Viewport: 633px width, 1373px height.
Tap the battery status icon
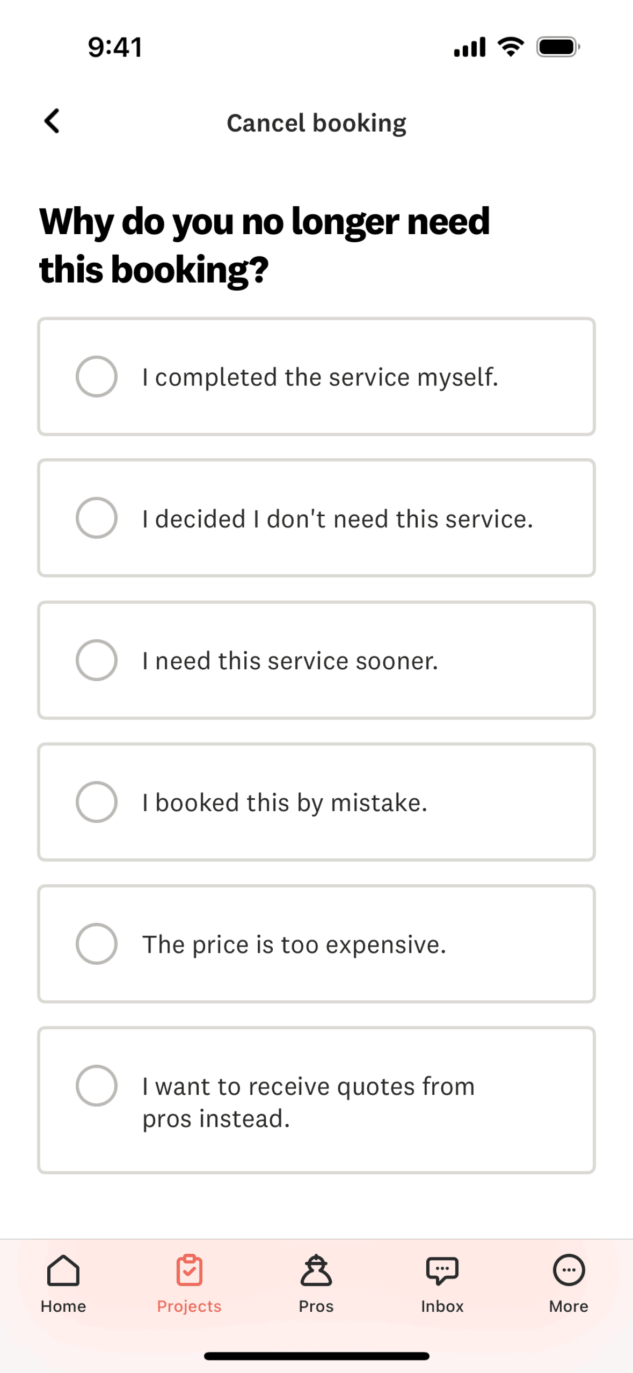click(x=558, y=47)
